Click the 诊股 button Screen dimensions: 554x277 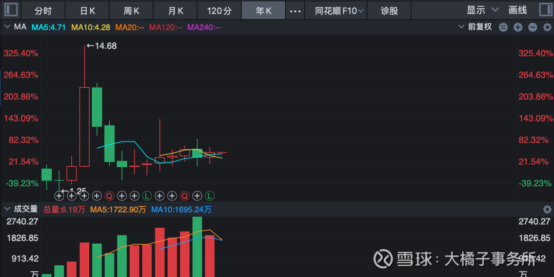pos(389,10)
